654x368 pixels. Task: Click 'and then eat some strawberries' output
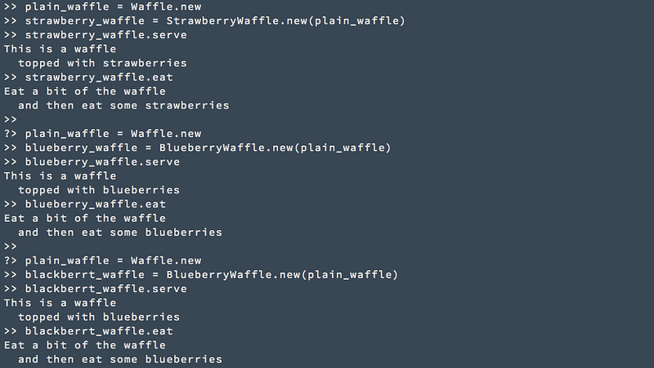pyautogui.click(x=123, y=106)
